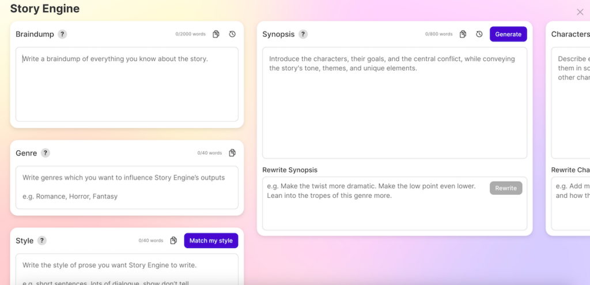This screenshot has height=285, width=590.
Task: Click the Synopsis heading
Action: (x=278, y=34)
